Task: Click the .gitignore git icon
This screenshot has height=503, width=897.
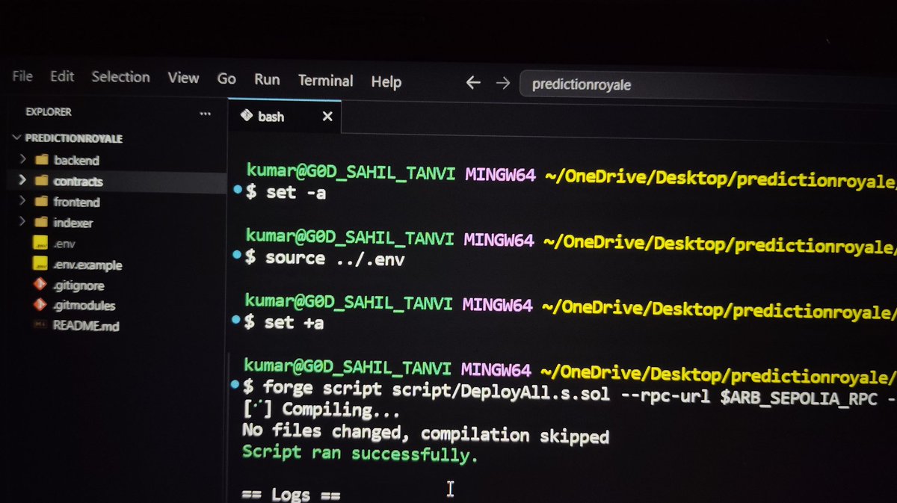Action: pyautogui.click(x=40, y=285)
